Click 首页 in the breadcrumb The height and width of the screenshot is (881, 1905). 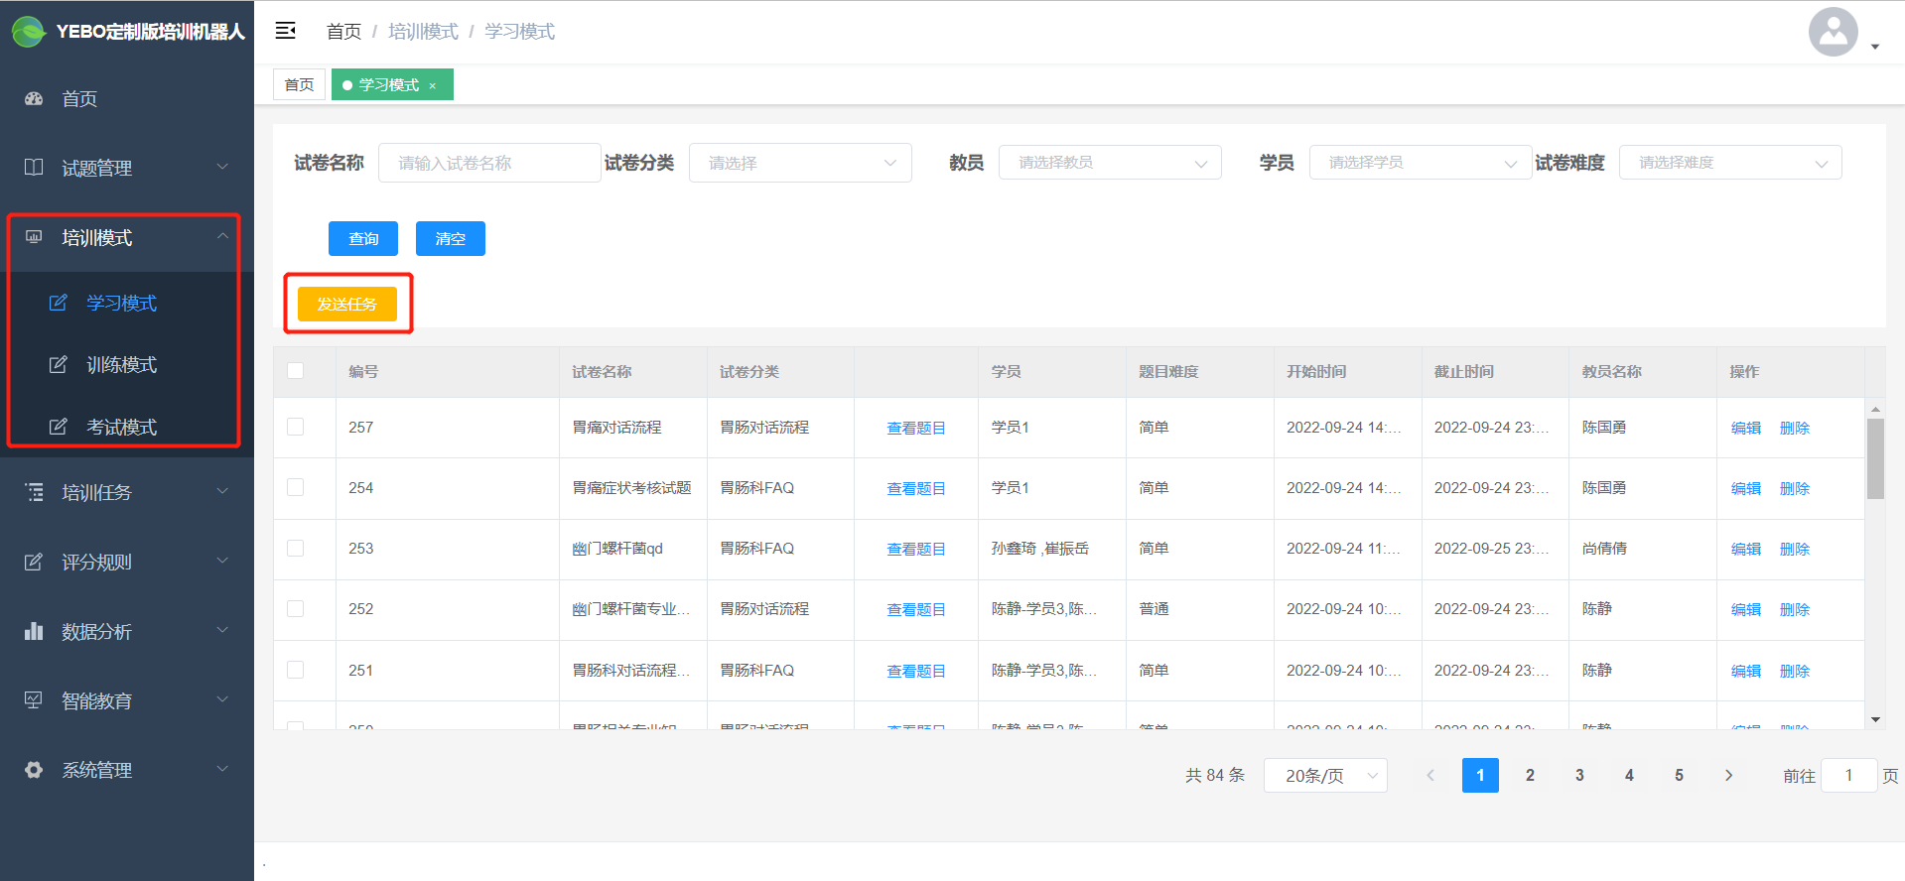click(343, 32)
